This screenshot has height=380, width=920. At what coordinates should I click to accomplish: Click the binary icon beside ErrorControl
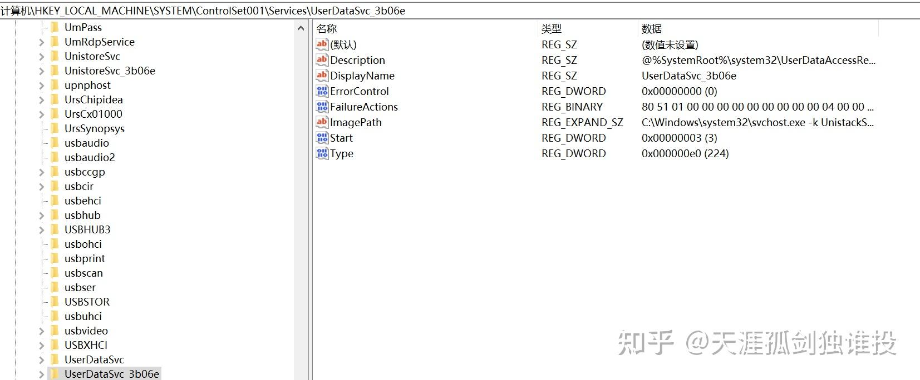tap(322, 91)
